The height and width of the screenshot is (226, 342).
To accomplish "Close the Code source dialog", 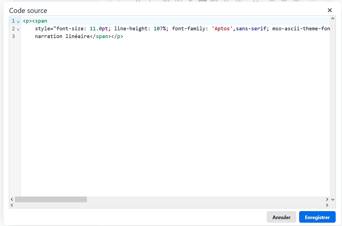I will [330, 10].
